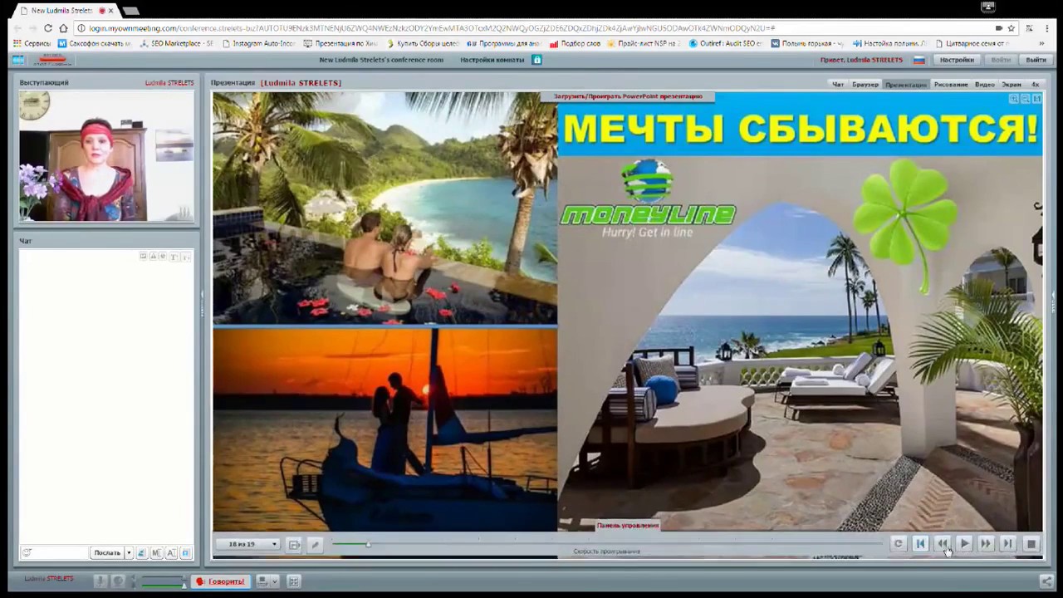This screenshot has width=1063, height=598.
Task: Advance to the next slide
Action: [x=986, y=544]
